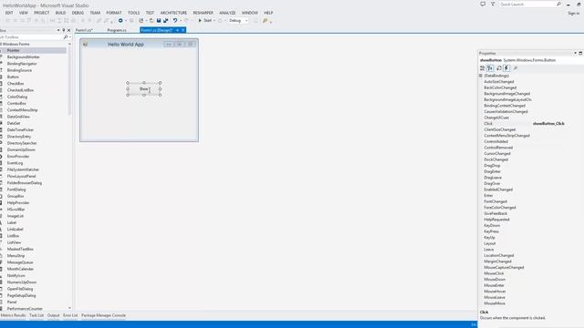
Task: Collapse the All Windows Forms toolbox group
Action: (16, 44)
